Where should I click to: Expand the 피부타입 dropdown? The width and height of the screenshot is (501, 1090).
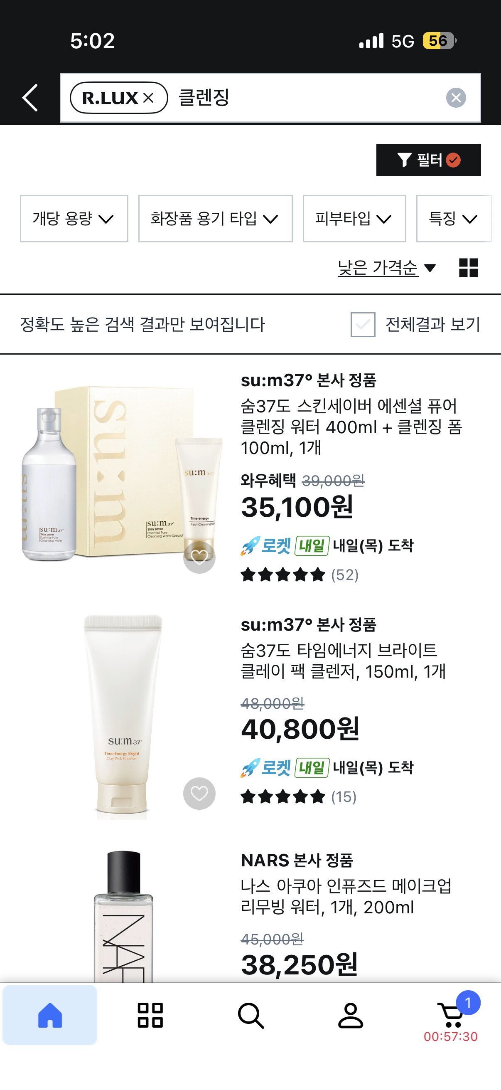[x=354, y=219]
